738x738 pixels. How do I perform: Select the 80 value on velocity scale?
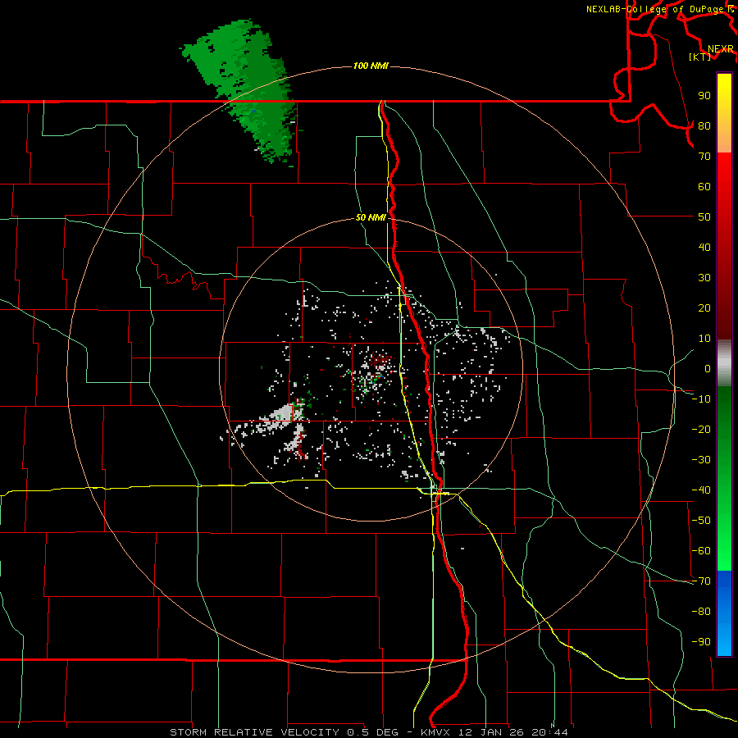click(x=704, y=126)
